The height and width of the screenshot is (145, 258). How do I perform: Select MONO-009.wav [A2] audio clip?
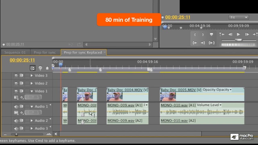[128, 121]
